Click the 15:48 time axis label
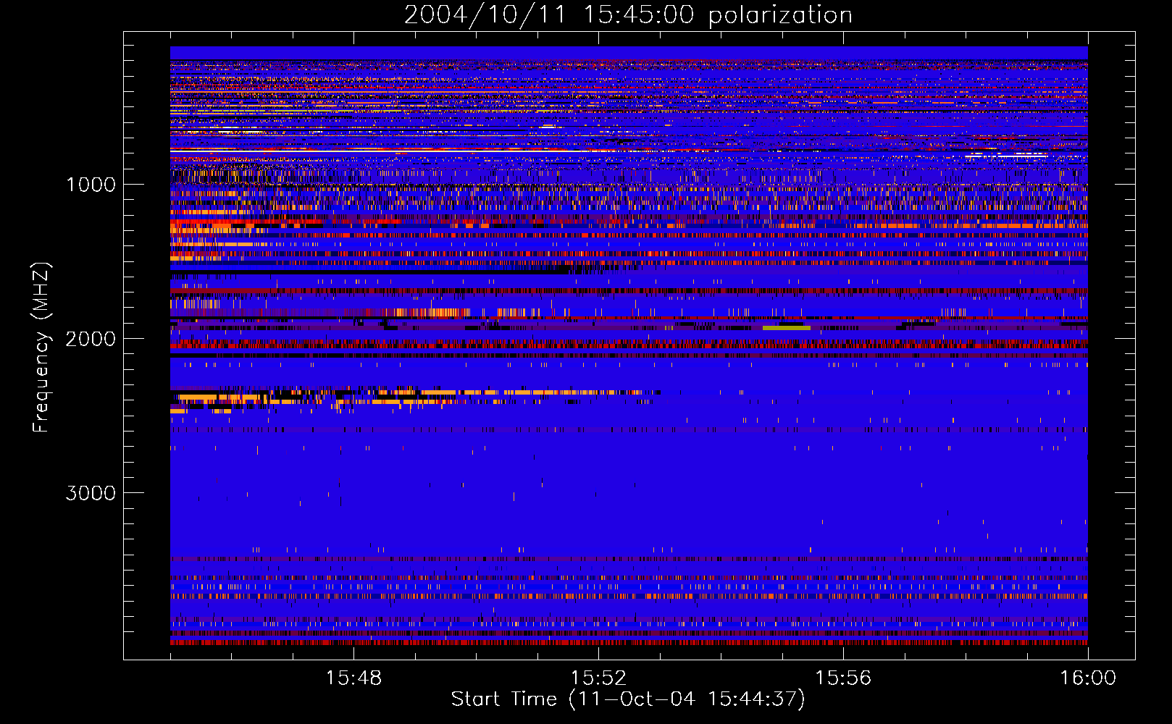The width and height of the screenshot is (1172, 724). coord(353,678)
